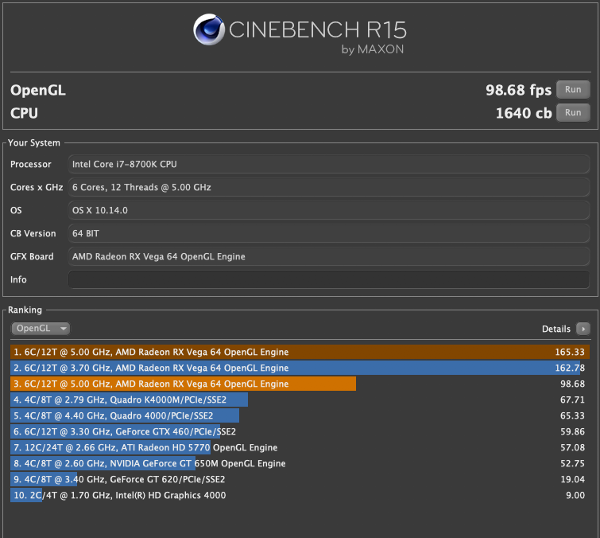600x538 pixels.
Task: Select ranking row 2 at 3.70 GHz
Action: click(300, 368)
